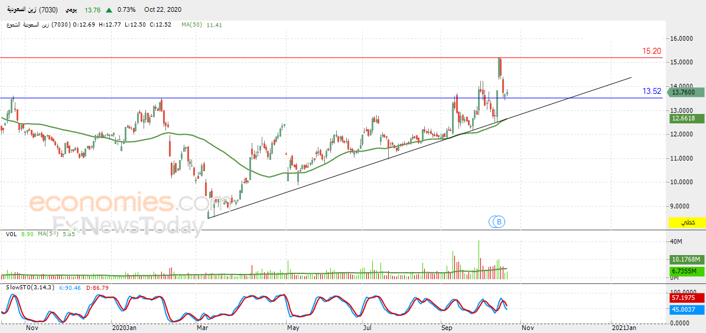Click the زين السعودية الشموع candlestick legend label
The image size is (706, 333).
(37, 25)
